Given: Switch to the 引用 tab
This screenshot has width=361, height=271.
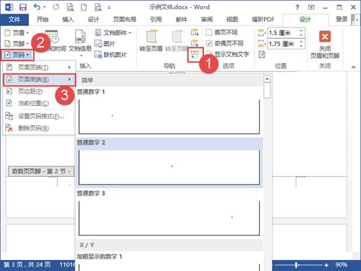Looking at the screenshot, I should coord(156,19).
